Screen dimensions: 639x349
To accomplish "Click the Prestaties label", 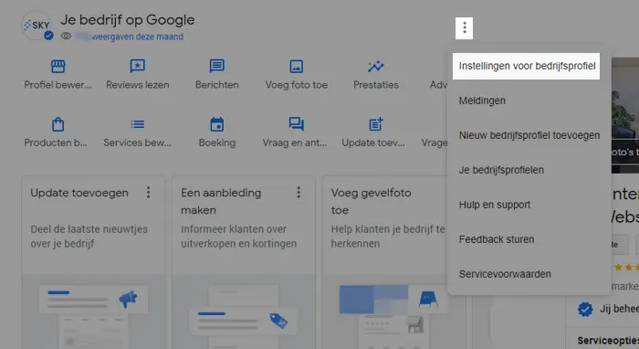I will (x=376, y=85).
